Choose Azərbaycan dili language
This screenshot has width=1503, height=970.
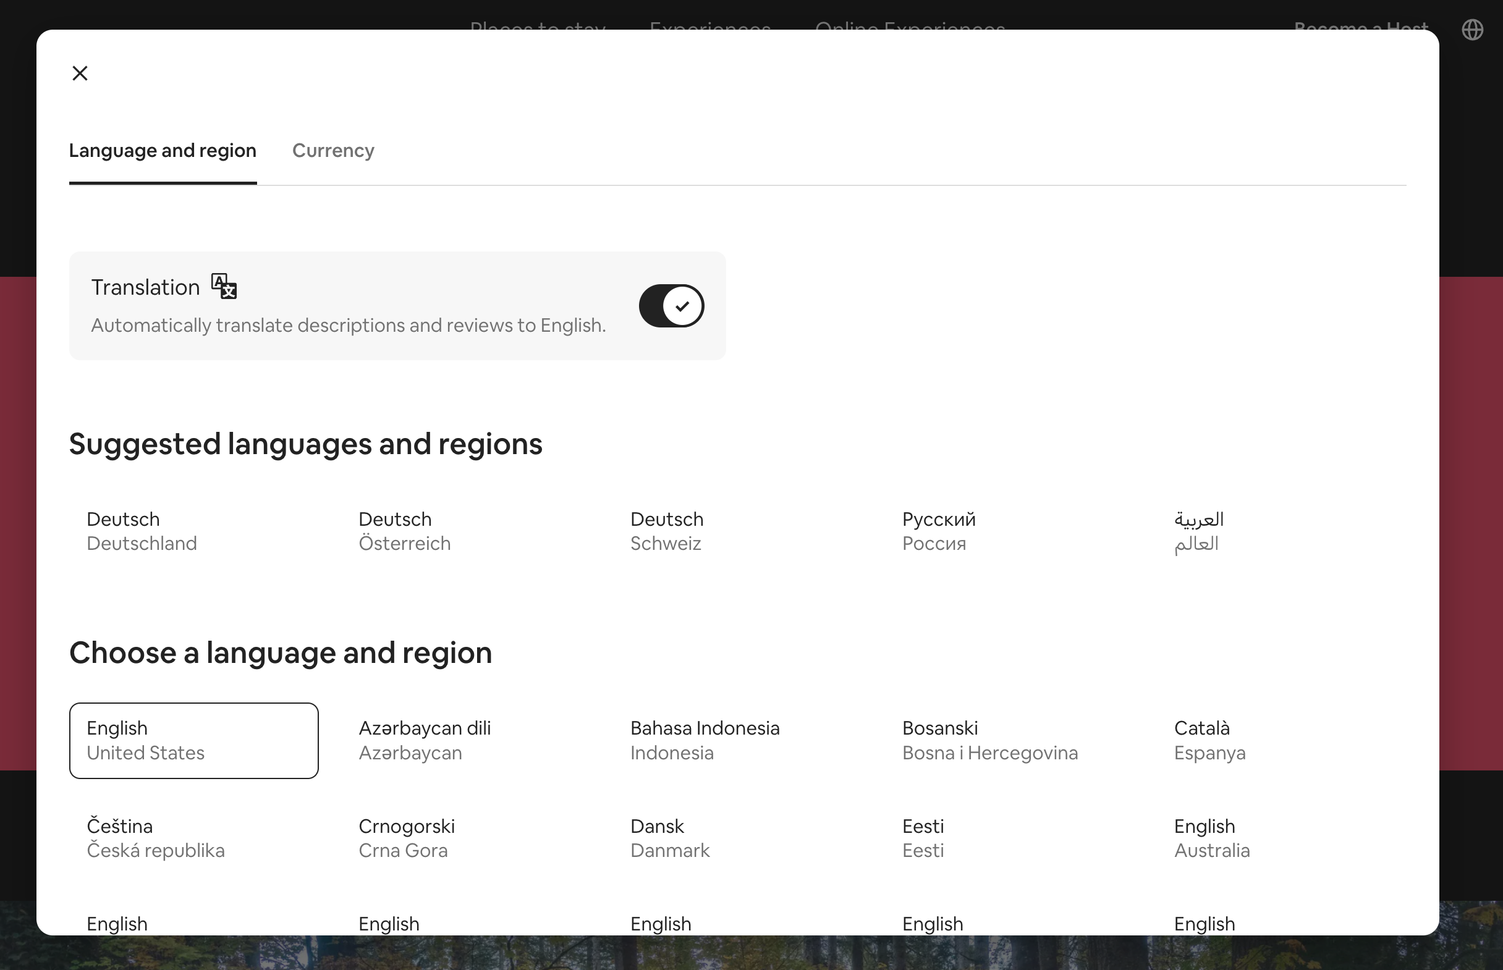425,740
